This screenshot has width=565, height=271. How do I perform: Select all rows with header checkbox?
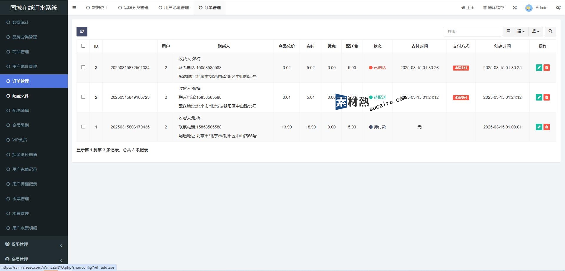coord(83,46)
